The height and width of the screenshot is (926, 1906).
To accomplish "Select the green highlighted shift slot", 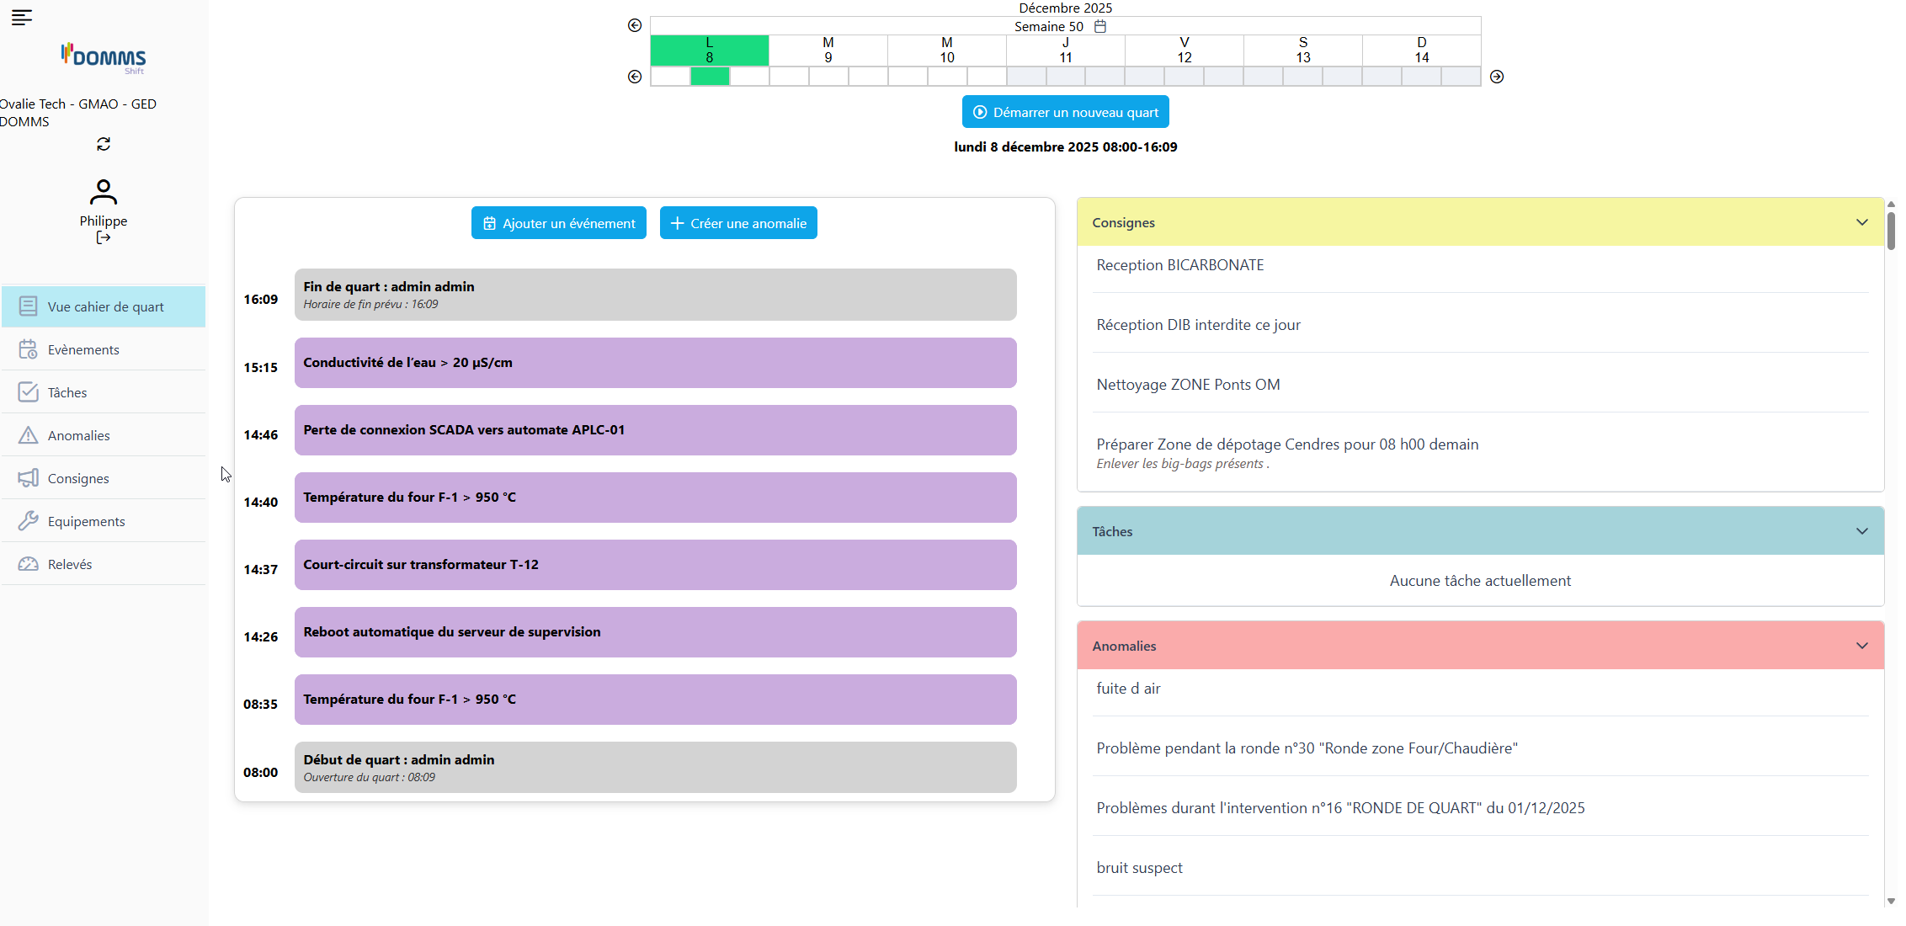I will [x=710, y=77].
